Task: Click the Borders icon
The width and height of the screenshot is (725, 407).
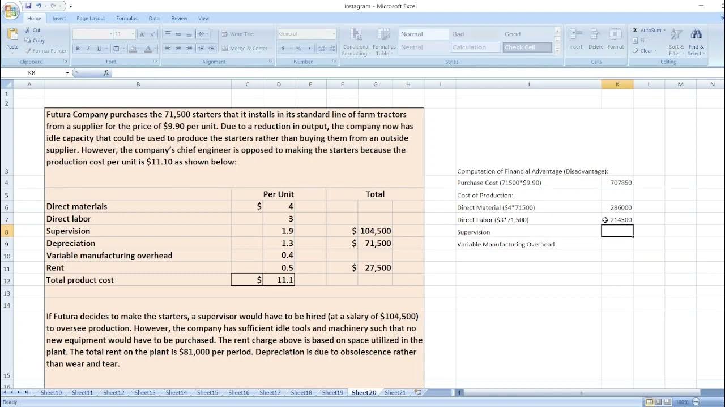Action: (116, 49)
